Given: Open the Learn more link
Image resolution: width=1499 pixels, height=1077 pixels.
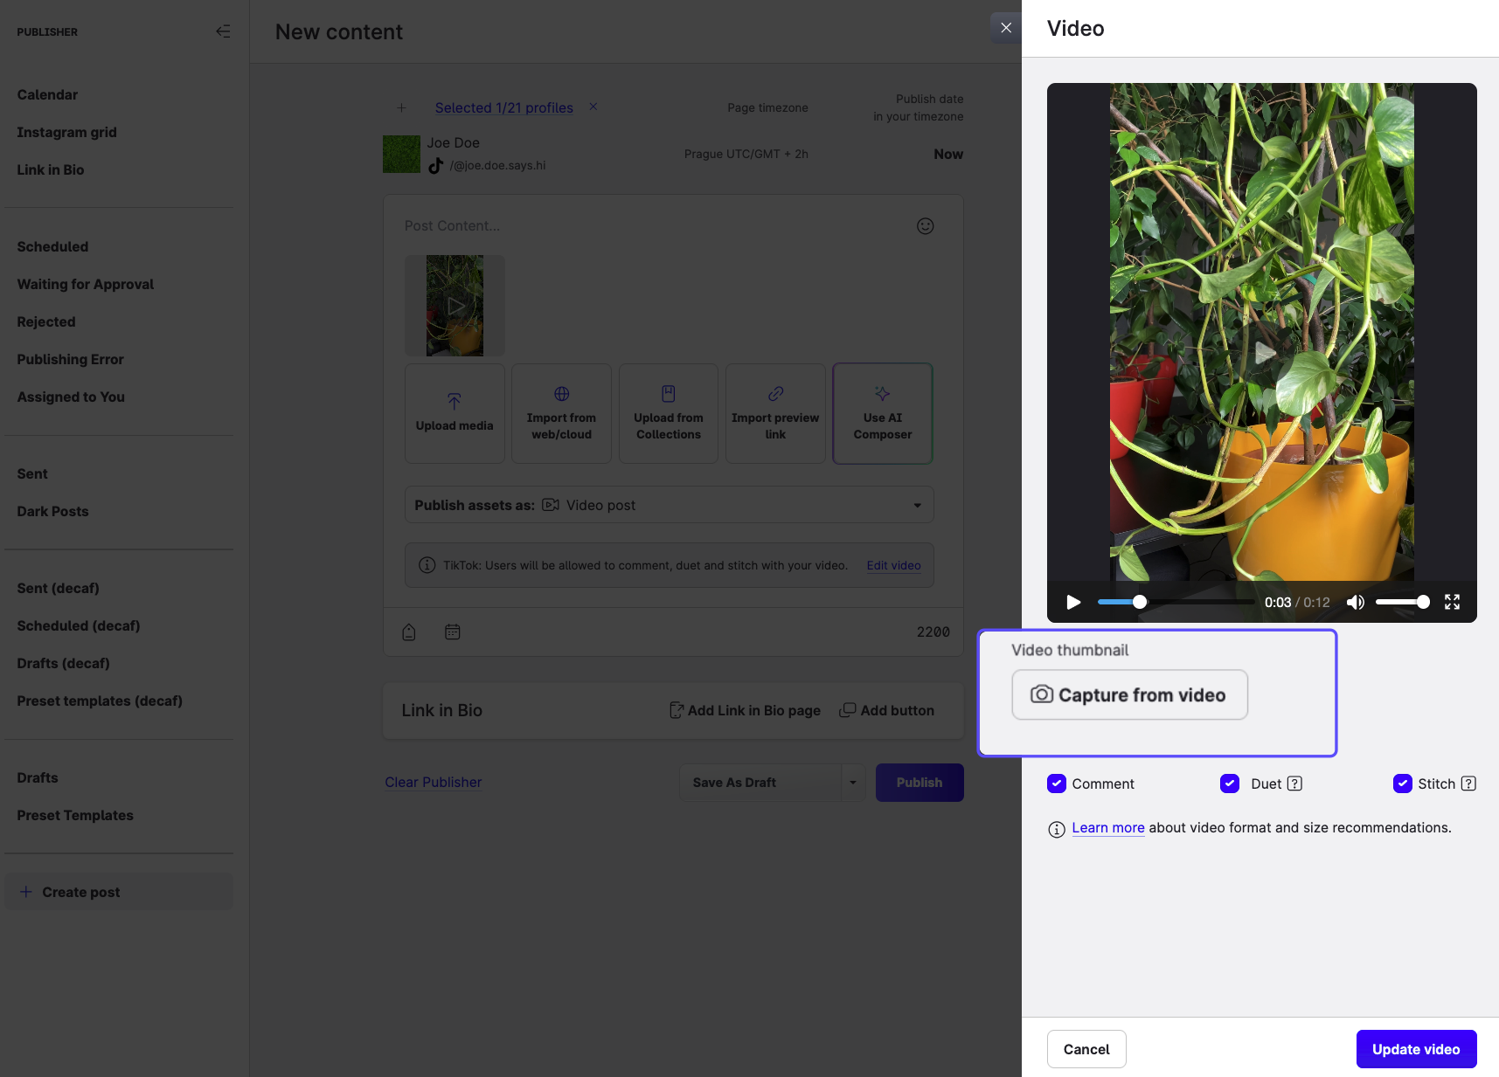Looking at the screenshot, I should (x=1107, y=827).
